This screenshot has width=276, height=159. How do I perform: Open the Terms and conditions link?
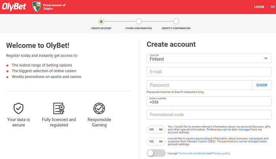pyautogui.click(x=192, y=153)
